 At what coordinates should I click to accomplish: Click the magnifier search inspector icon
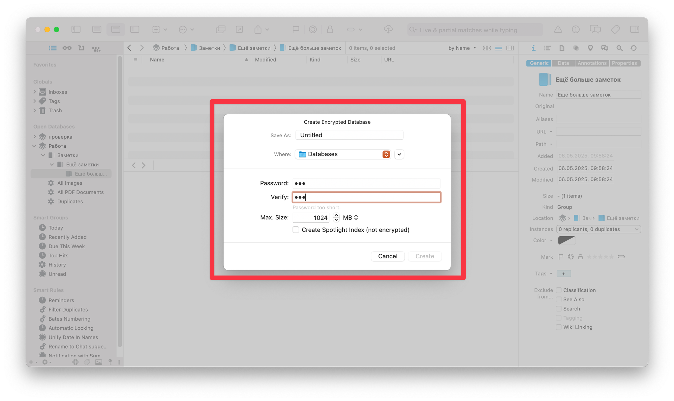coord(619,48)
